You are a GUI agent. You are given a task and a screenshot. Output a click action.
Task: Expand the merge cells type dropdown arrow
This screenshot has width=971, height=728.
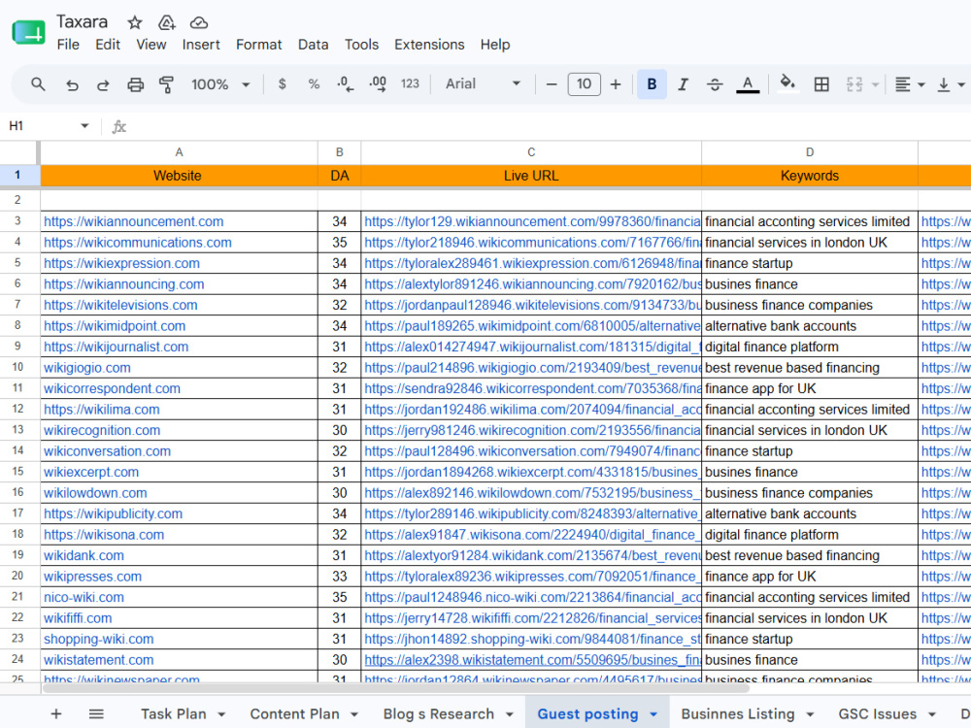click(x=875, y=84)
